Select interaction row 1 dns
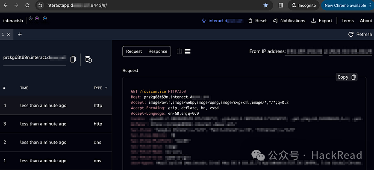 (x=56, y=161)
